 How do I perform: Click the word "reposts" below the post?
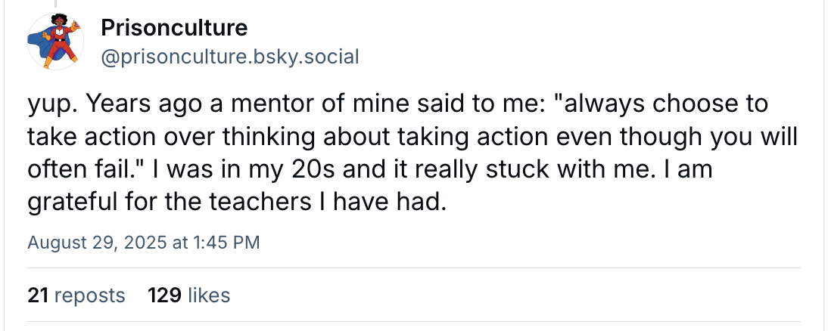(x=90, y=295)
